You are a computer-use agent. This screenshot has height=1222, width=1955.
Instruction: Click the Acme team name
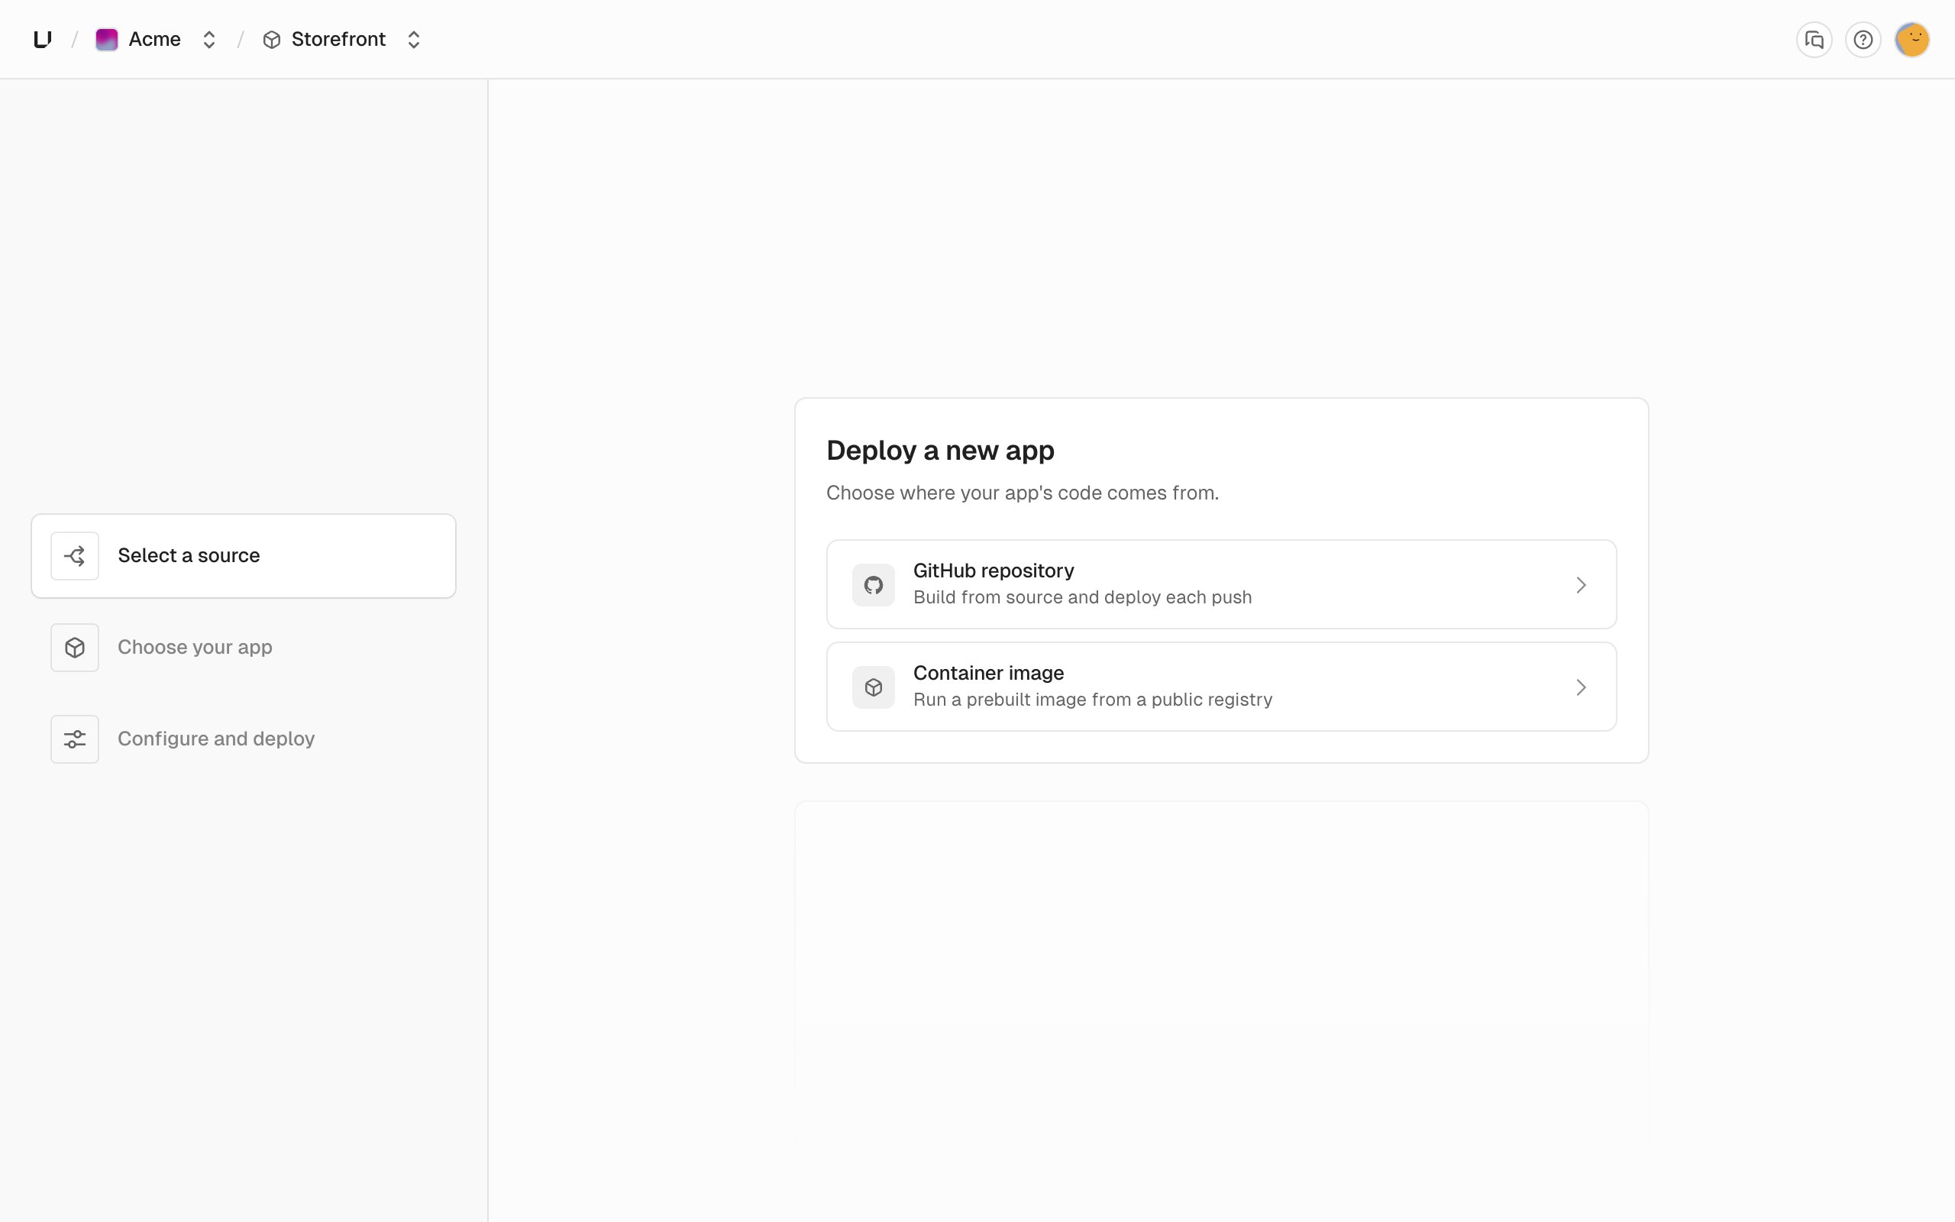coord(154,40)
